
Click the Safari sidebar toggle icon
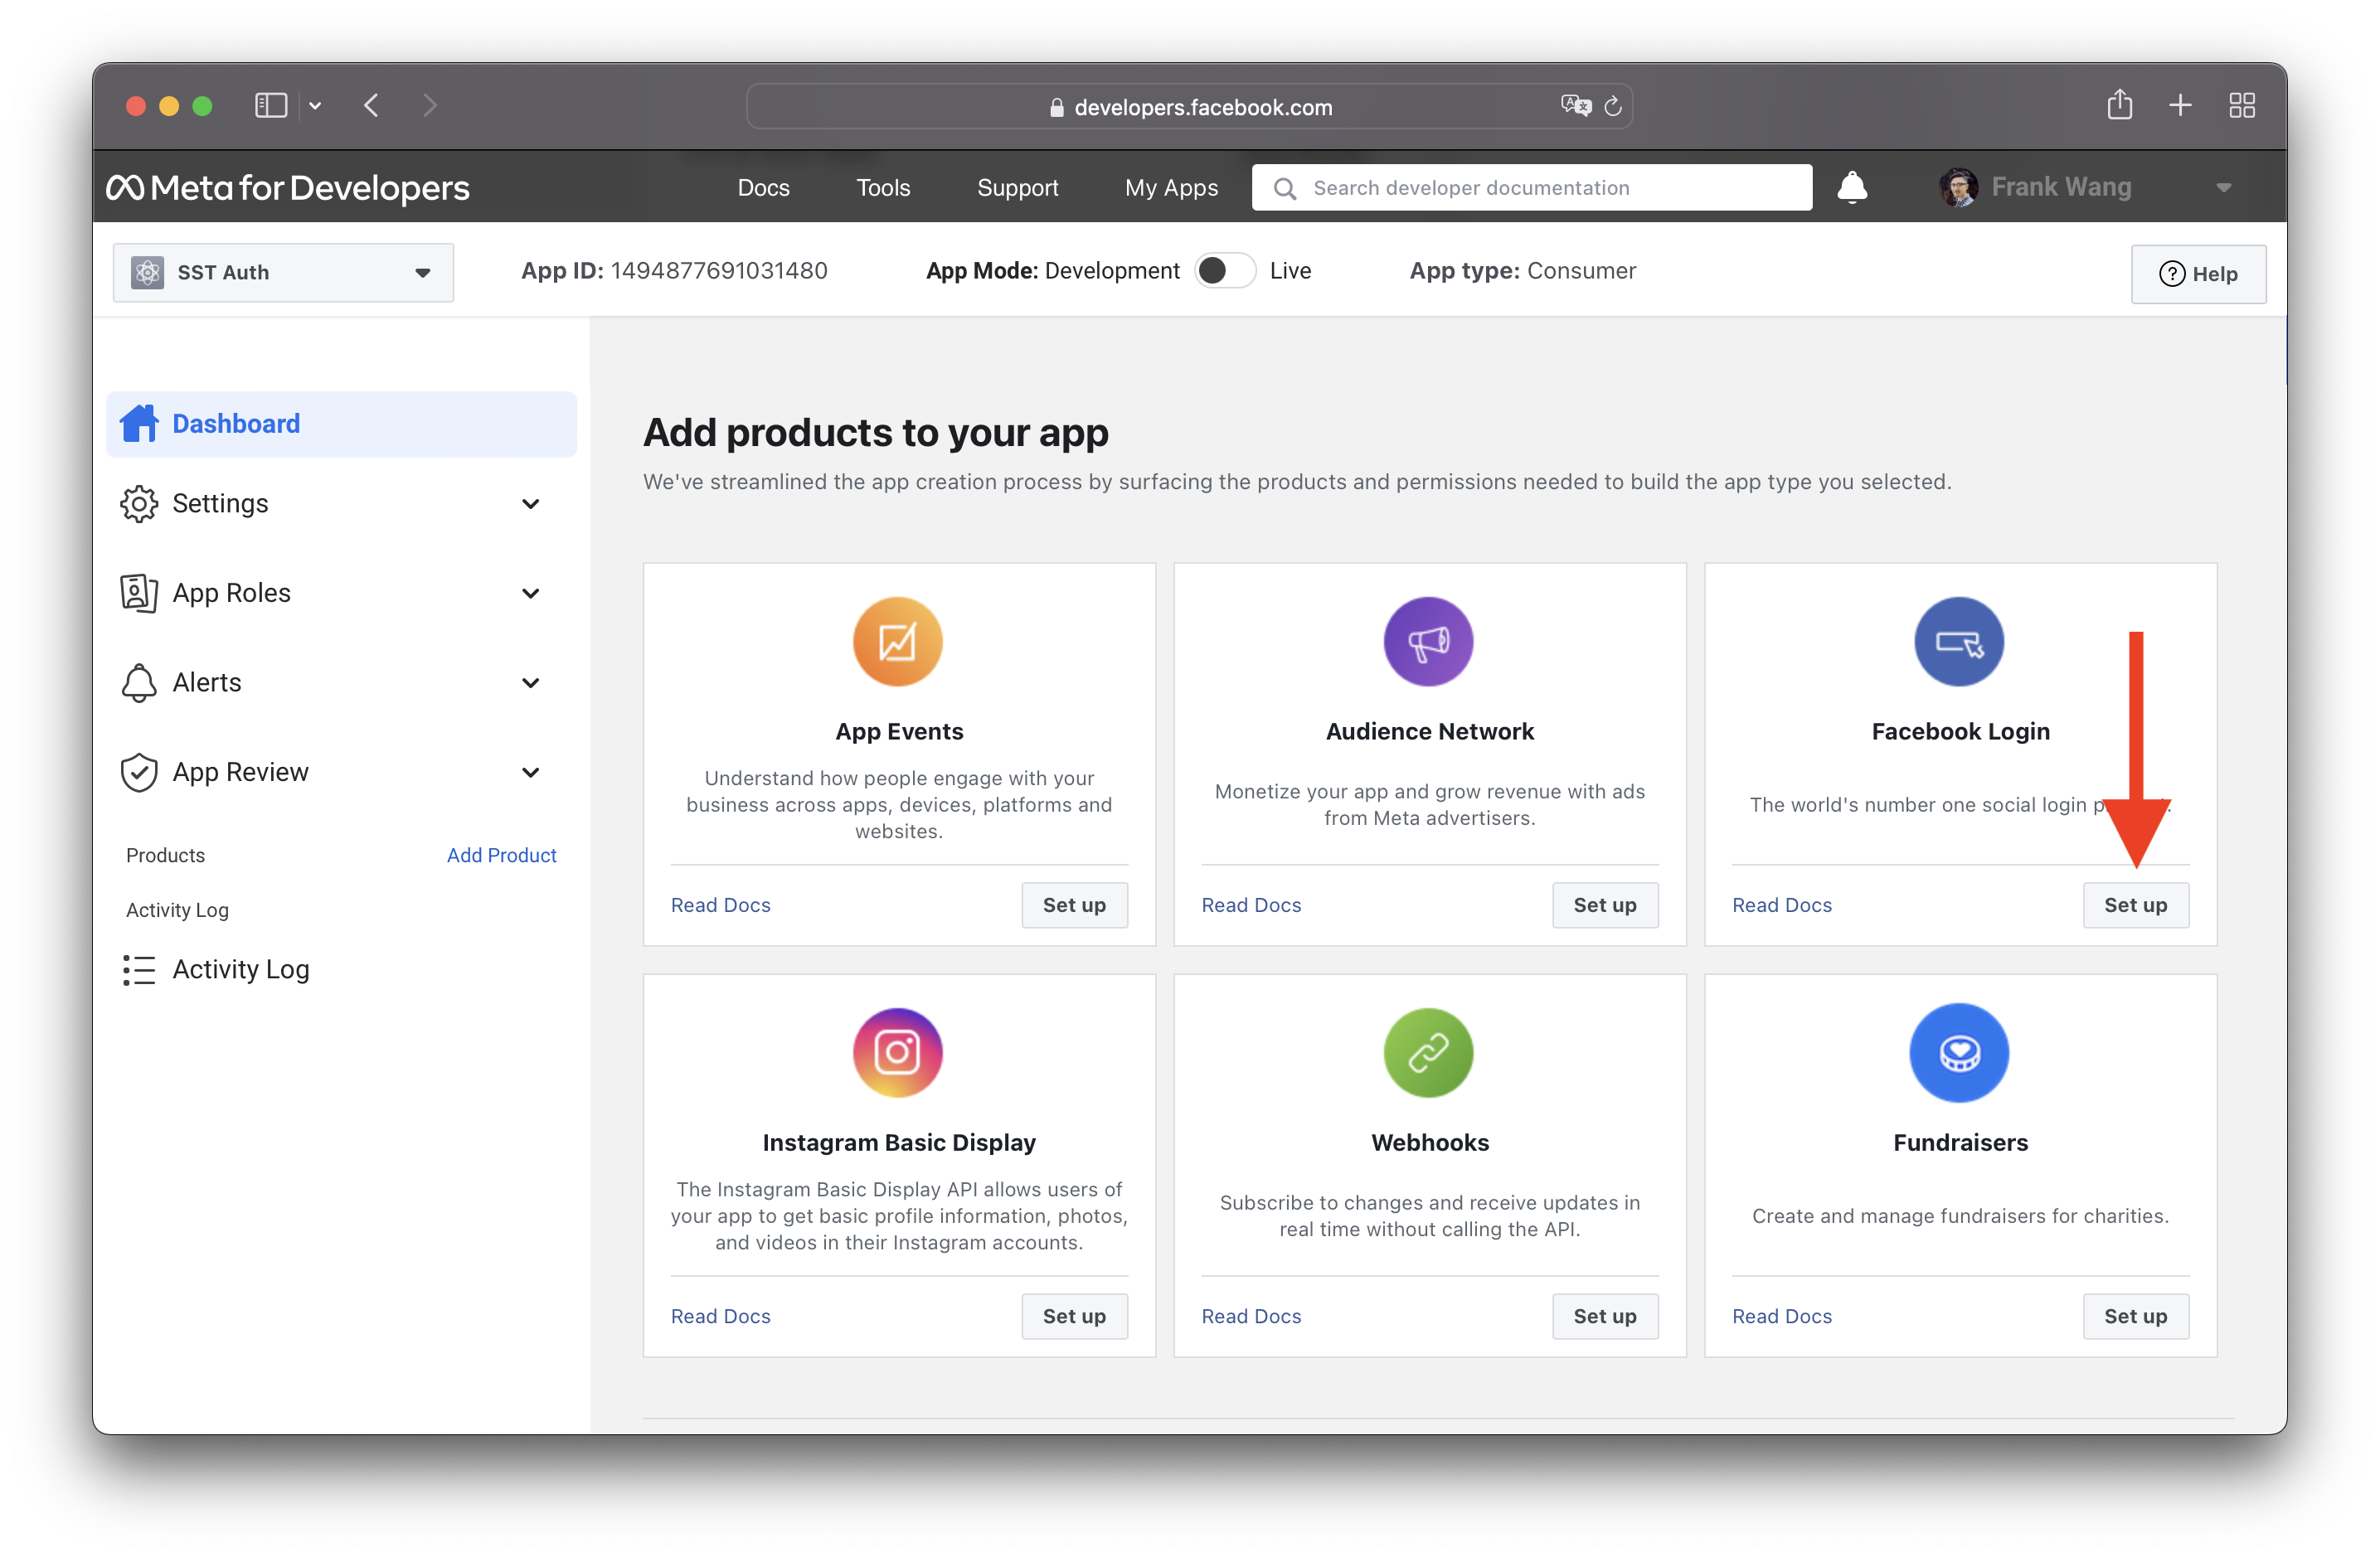pos(271,105)
